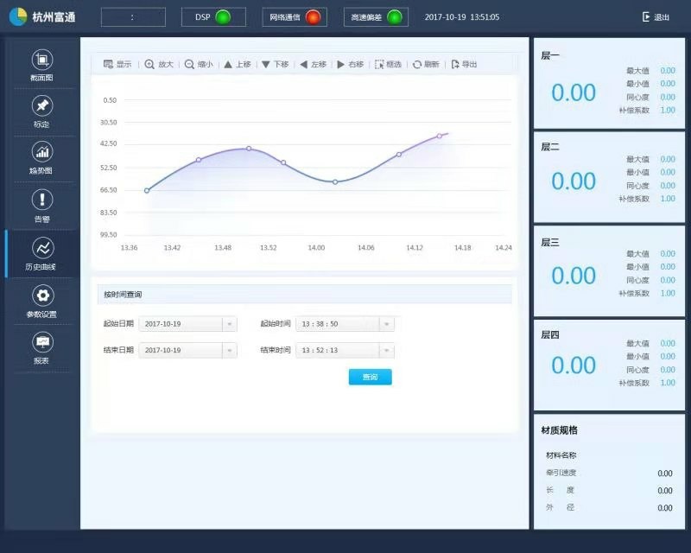
Task: Click the green 高速偏差 status indicator
Action: [x=395, y=17]
